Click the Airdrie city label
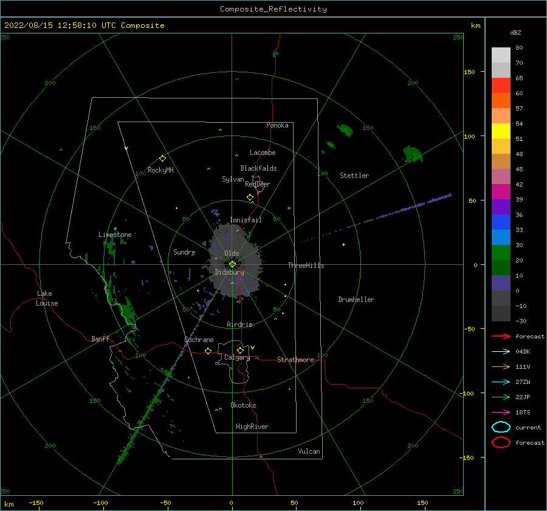The image size is (547, 511). 239,324
